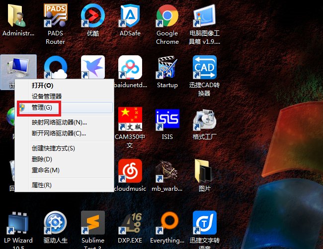Launch the PADS Router shortcut
The image size is (323, 249).
coord(55,15)
